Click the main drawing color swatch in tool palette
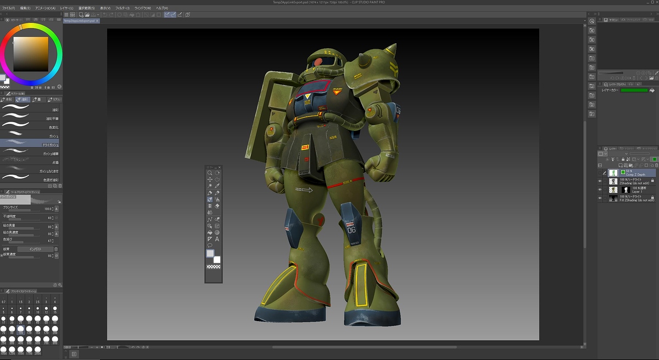 click(x=210, y=253)
